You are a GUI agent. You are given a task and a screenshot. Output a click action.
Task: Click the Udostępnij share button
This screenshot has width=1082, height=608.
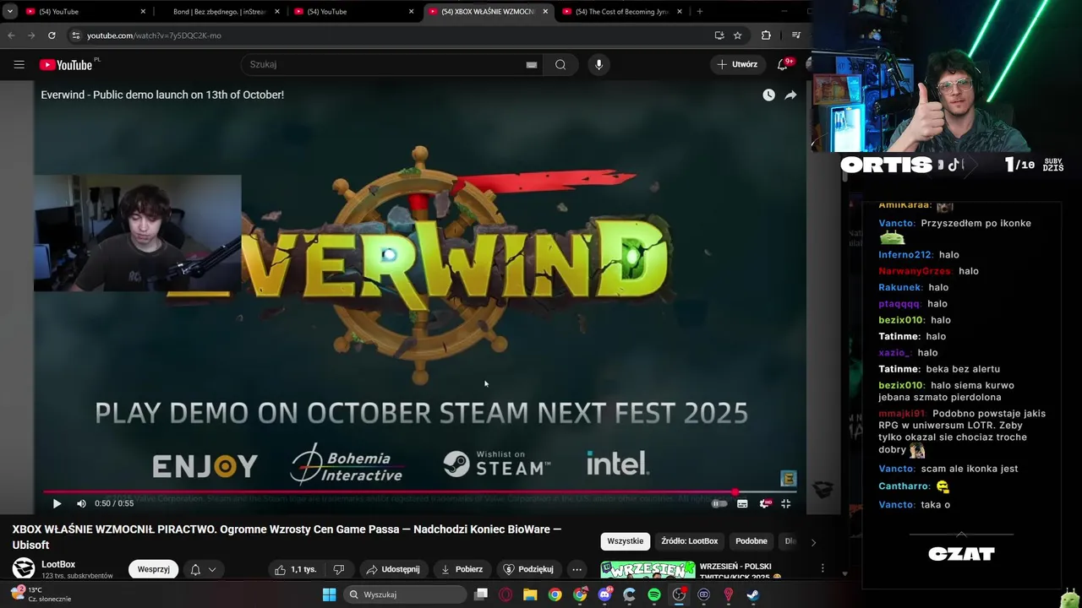coord(393,569)
